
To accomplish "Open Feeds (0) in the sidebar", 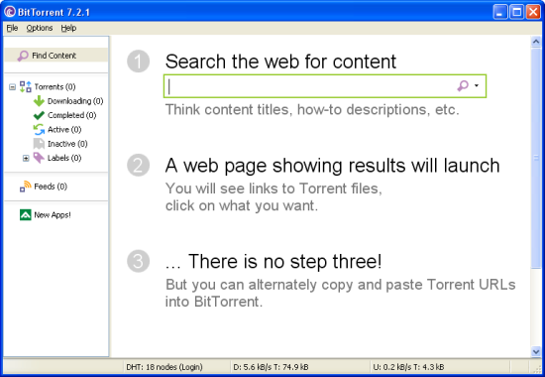I will 51,187.
